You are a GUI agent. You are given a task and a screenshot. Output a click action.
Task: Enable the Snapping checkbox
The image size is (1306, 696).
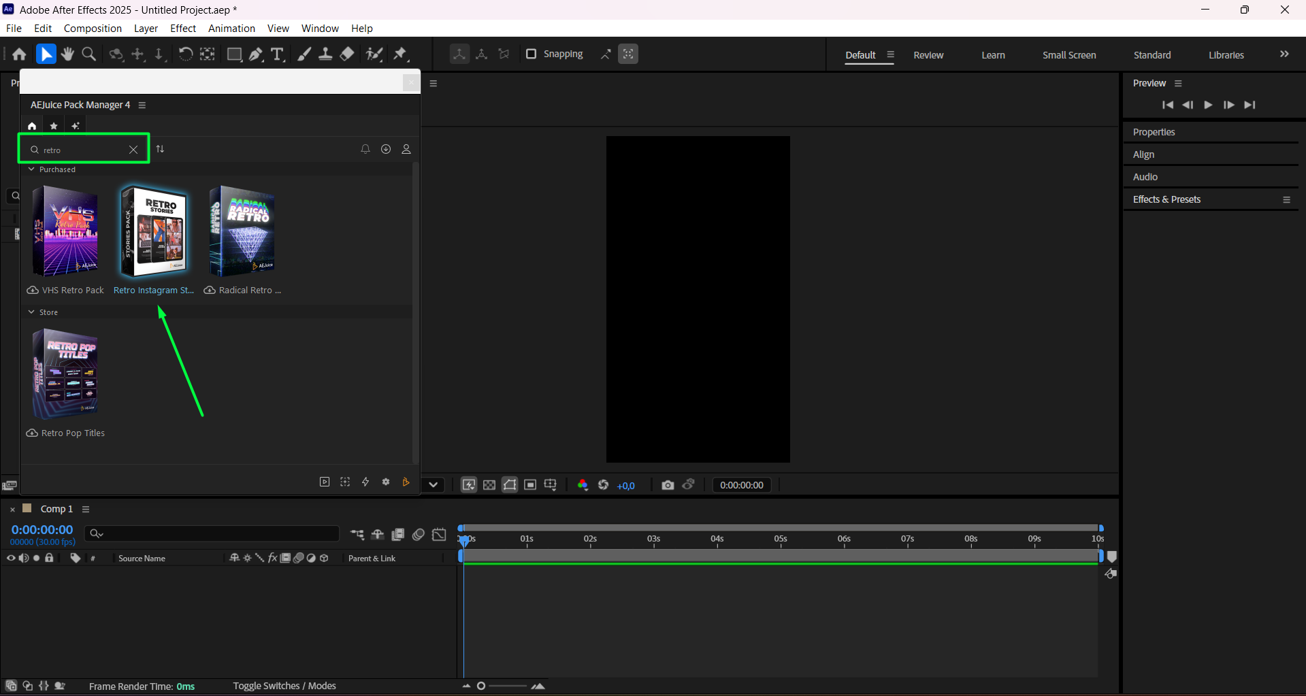(x=532, y=54)
